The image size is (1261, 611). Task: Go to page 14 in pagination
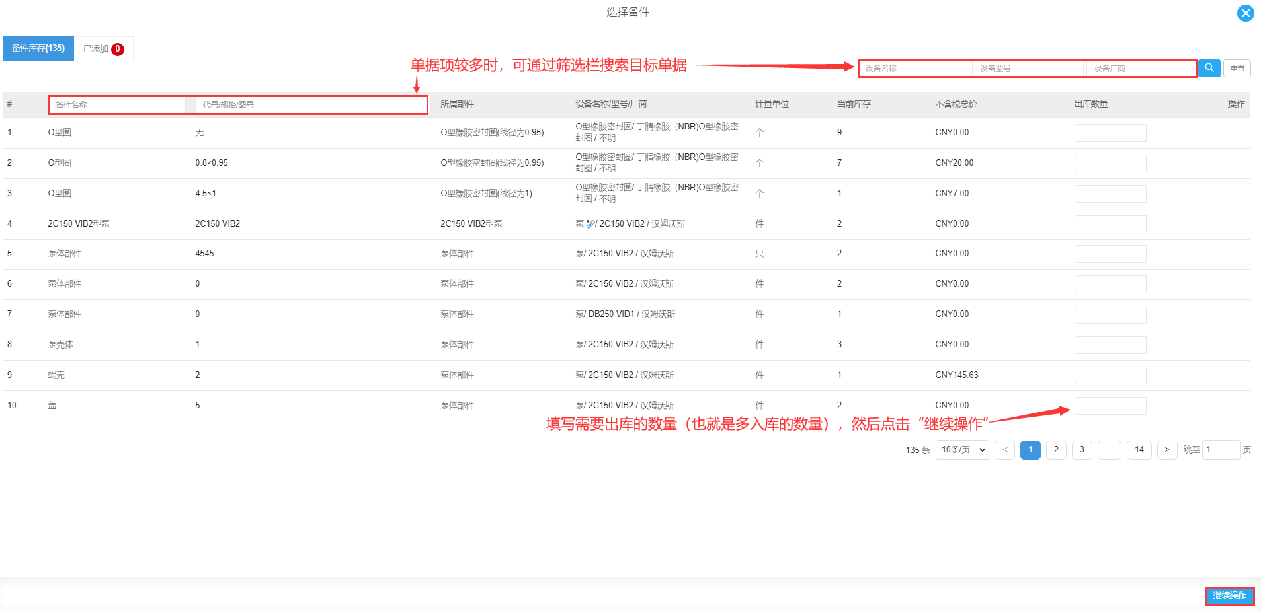point(1139,450)
